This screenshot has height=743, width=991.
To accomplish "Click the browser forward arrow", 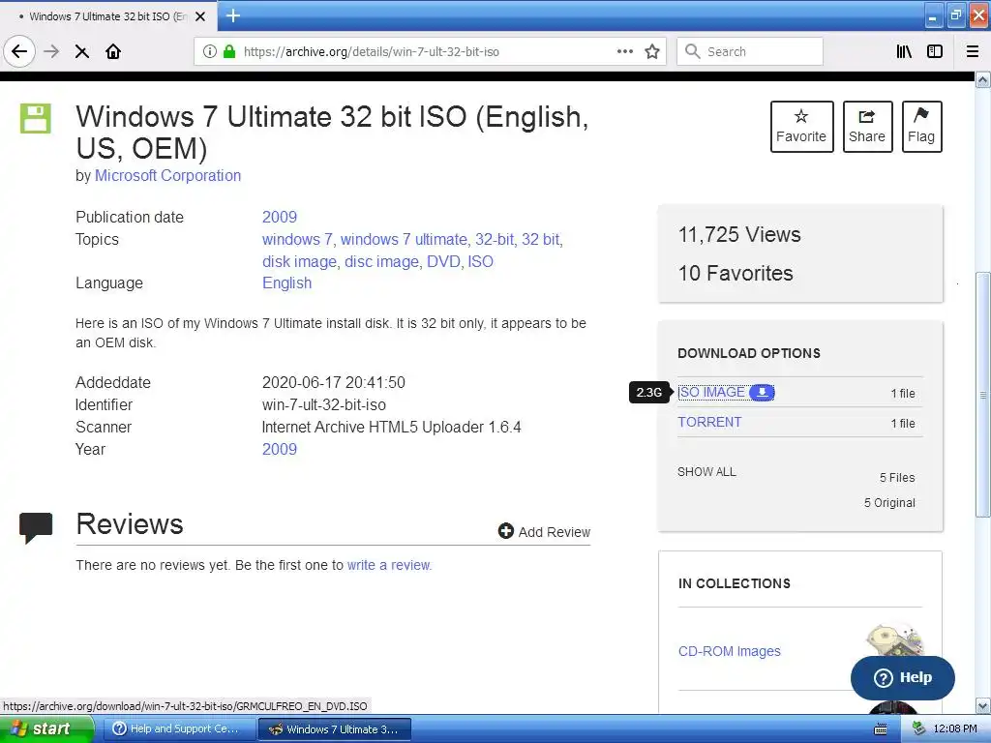I will 51,51.
